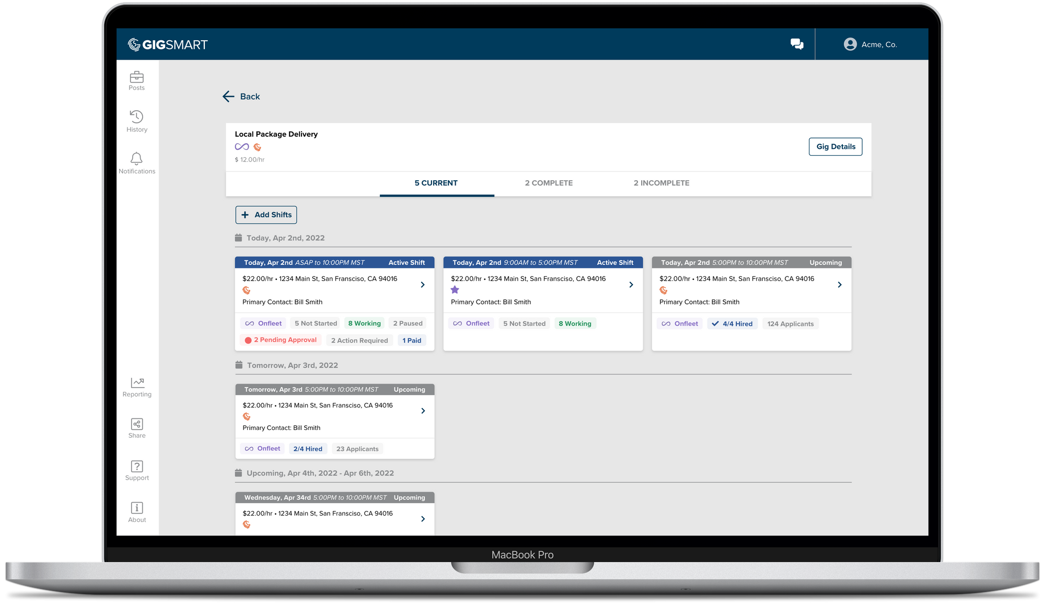
Task: Click the Share sidebar icon
Action: pyautogui.click(x=137, y=424)
